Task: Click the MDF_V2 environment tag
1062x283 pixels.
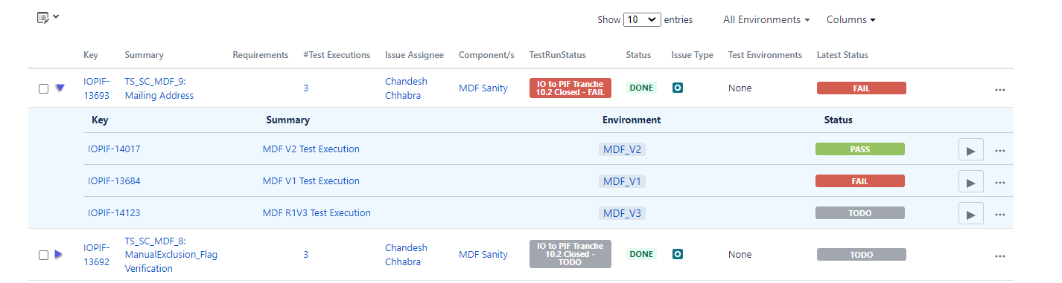Action: (x=623, y=149)
